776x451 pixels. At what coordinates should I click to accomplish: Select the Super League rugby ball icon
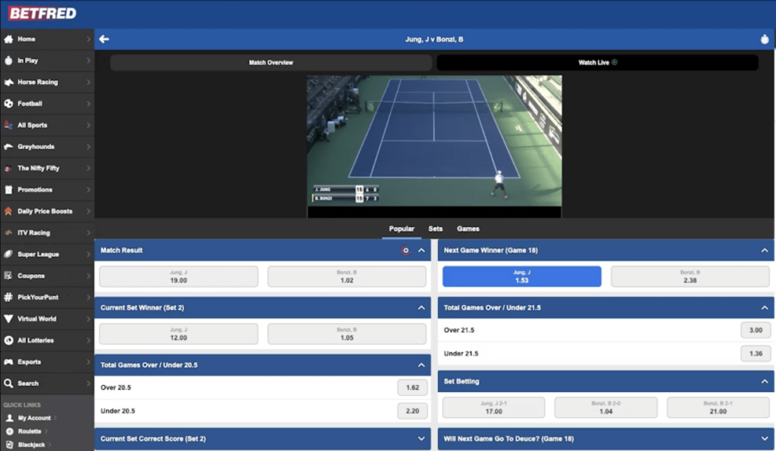[8, 254]
